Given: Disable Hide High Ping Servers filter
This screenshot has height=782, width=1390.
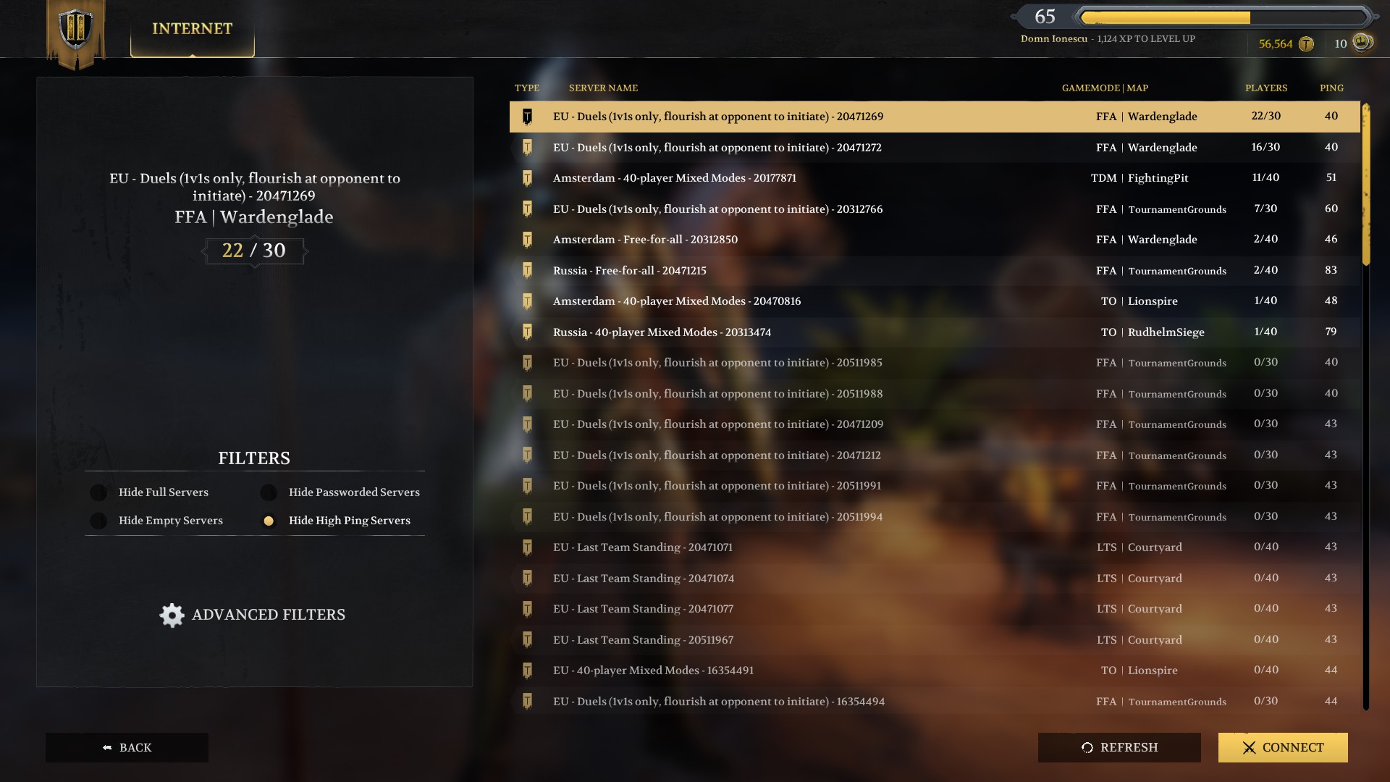Looking at the screenshot, I should (269, 521).
